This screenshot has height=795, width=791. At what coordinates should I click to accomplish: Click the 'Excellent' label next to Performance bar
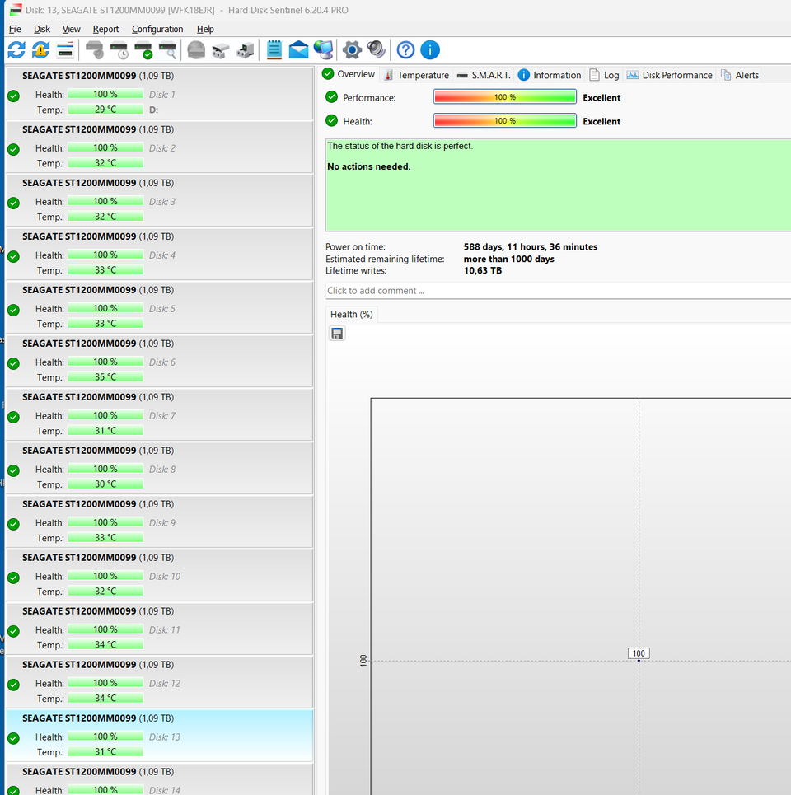tap(601, 97)
